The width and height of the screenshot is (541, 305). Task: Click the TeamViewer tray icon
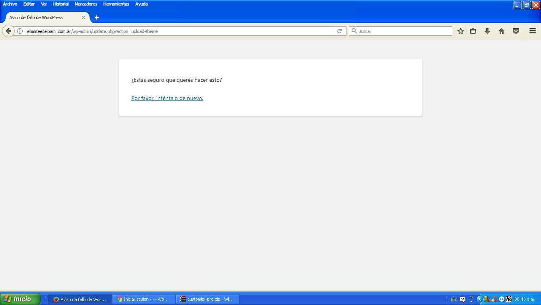[x=501, y=299]
